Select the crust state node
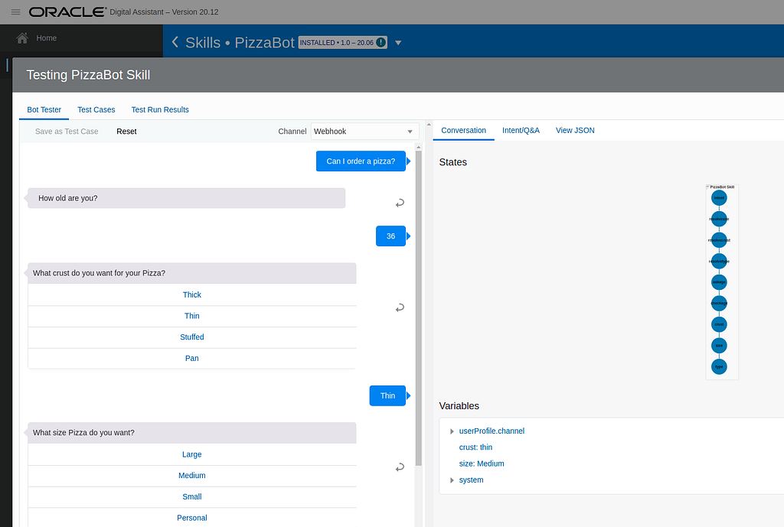 (x=719, y=325)
